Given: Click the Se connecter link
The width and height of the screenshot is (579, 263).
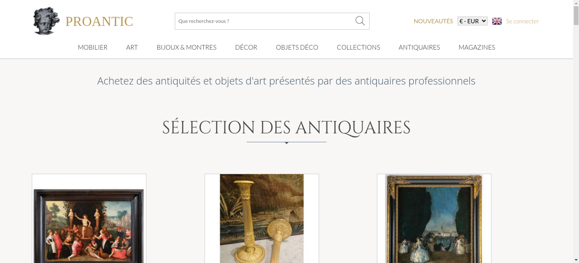Looking at the screenshot, I should click(x=522, y=21).
